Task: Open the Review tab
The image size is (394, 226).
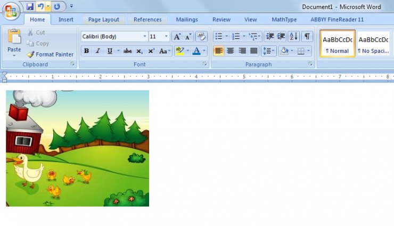Action: pyautogui.click(x=221, y=19)
